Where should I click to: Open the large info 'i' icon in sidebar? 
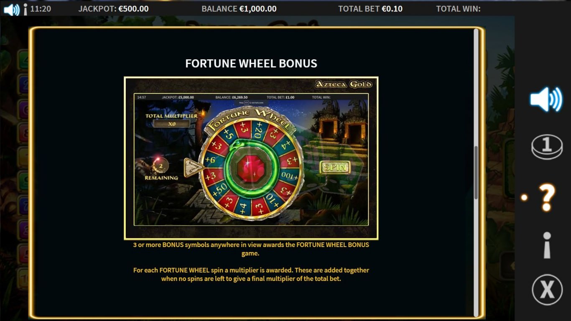[x=547, y=245]
